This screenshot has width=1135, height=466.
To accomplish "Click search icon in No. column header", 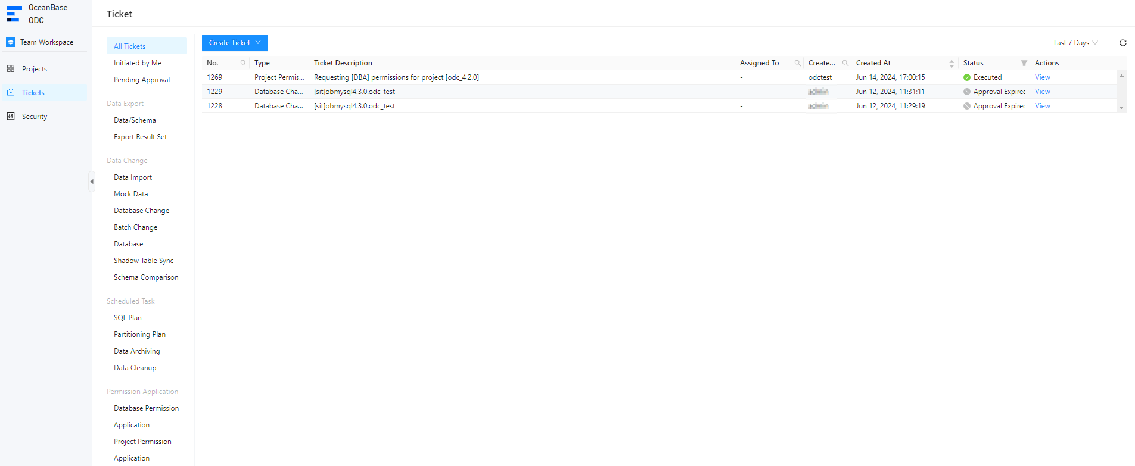I will [242, 62].
